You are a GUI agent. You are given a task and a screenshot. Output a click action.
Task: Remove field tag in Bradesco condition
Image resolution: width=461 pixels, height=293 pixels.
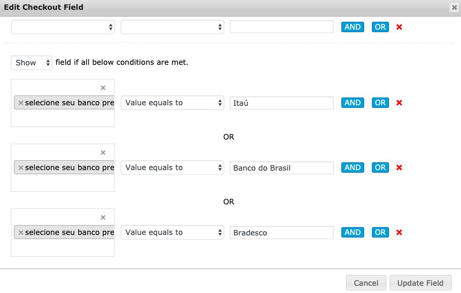(21, 232)
